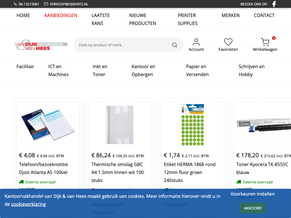The height and width of the screenshot is (218, 291).
Task: Open the Printer Supplies menu item
Action: 188,19
